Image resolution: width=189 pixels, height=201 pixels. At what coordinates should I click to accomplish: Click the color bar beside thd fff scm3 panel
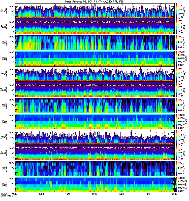coord(176,90)
